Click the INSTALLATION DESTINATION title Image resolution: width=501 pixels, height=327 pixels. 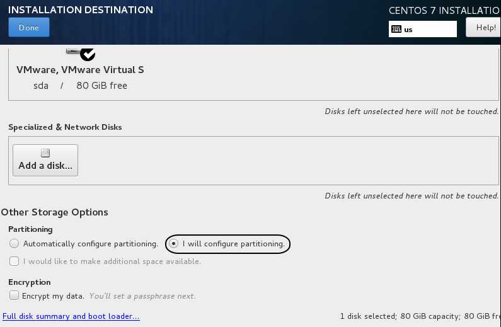pos(81,10)
